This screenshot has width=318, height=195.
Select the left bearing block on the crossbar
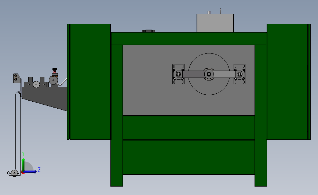(179, 74)
